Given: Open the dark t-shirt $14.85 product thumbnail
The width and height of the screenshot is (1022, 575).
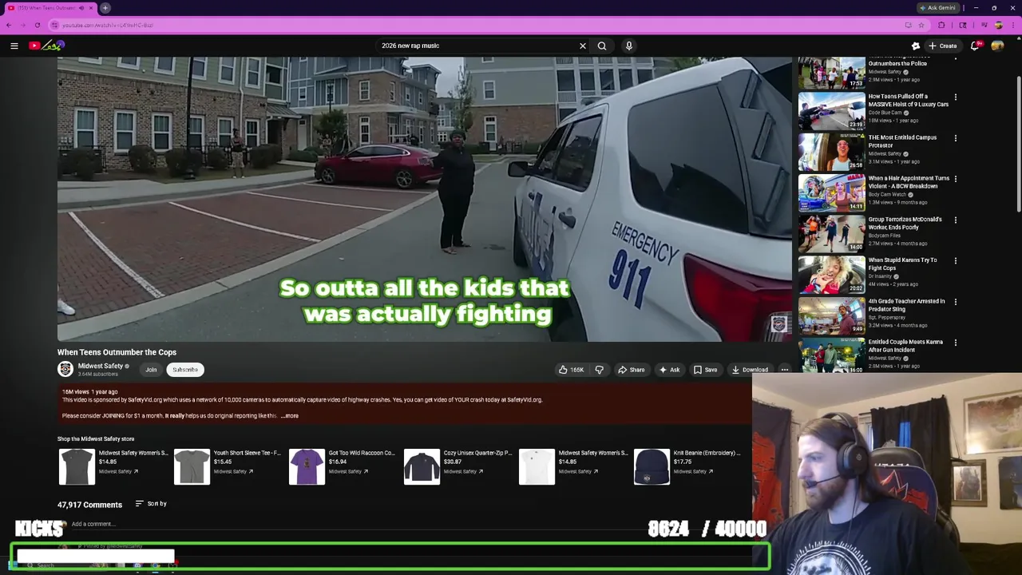Looking at the screenshot, I should click(x=77, y=467).
